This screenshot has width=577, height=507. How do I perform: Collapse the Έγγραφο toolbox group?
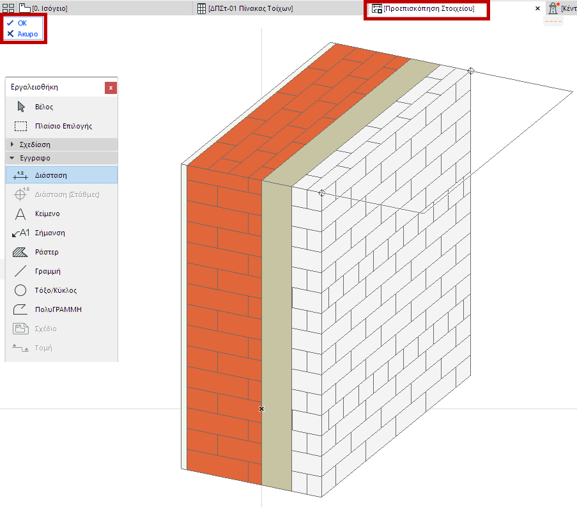pyautogui.click(x=61, y=158)
